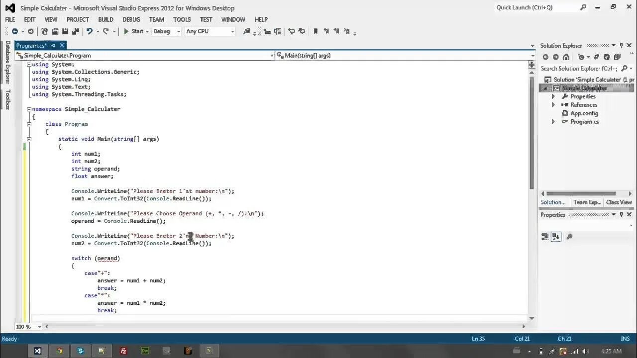Open the Any CPU platform dropdown

[232, 31]
